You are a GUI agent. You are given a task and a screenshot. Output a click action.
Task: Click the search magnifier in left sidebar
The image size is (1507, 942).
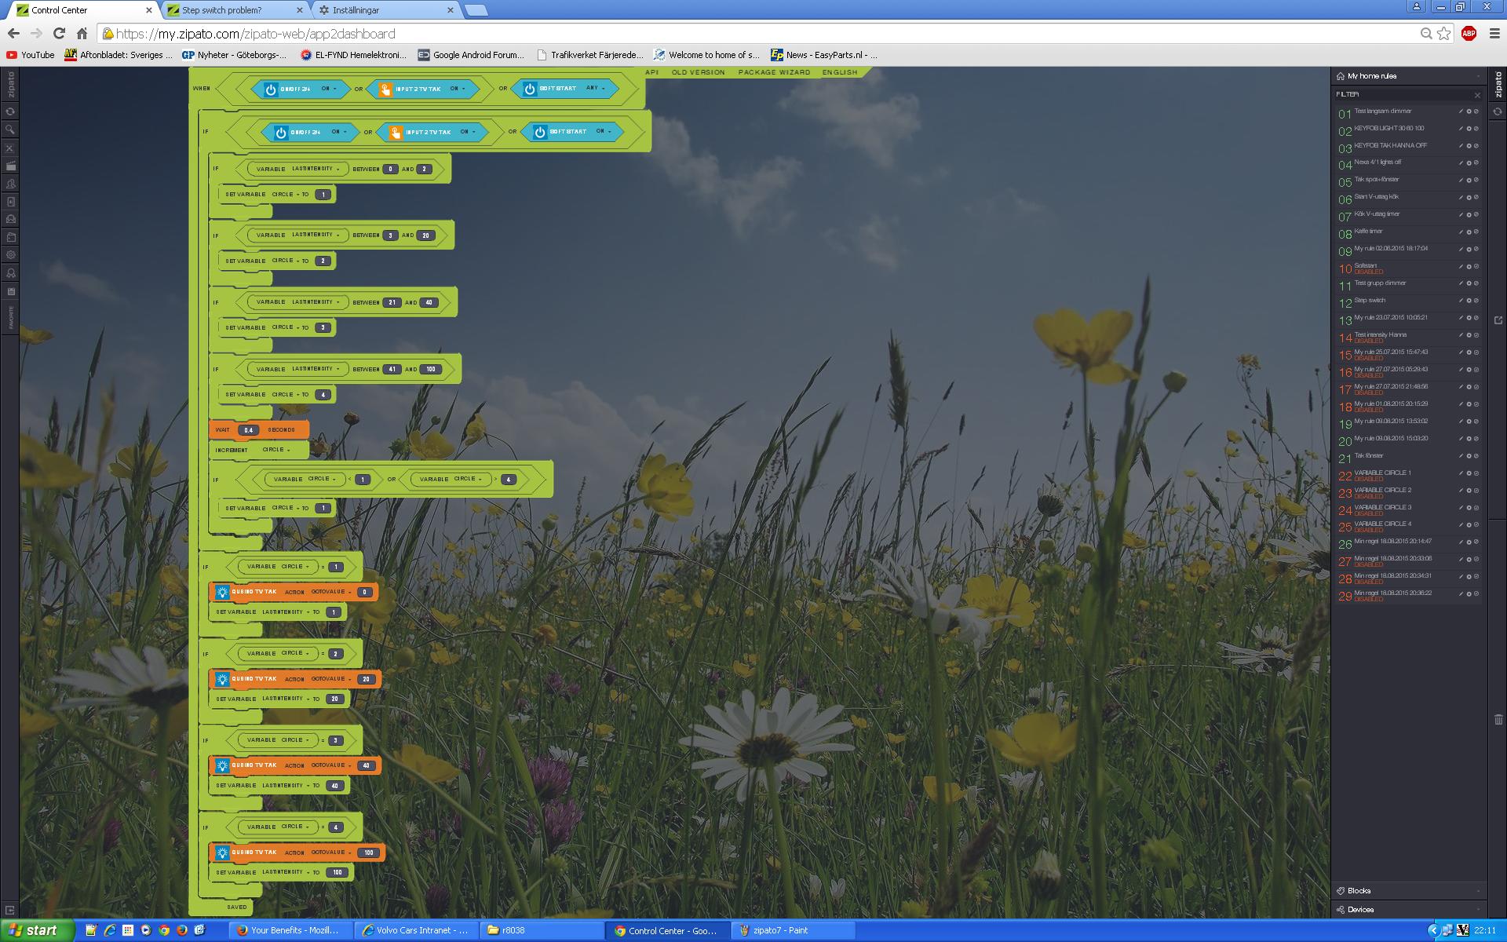coord(10,130)
